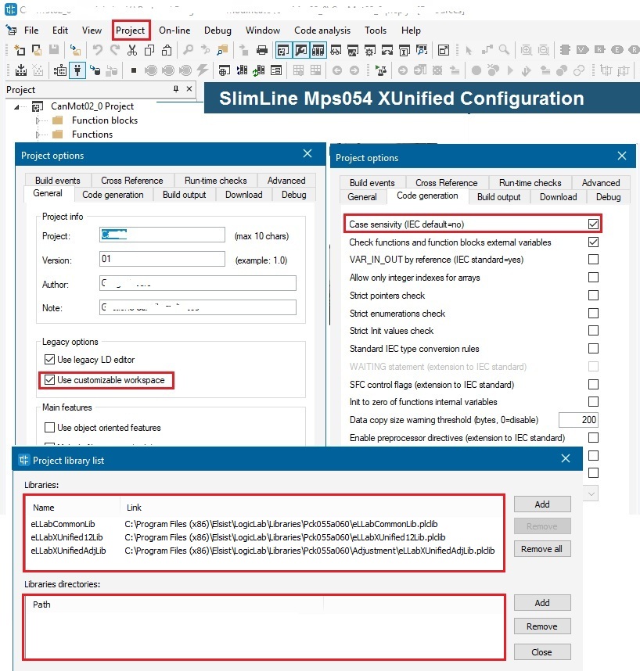Click Add button for Libraries directories
This screenshot has height=671, width=640.
click(x=542, y=602)
